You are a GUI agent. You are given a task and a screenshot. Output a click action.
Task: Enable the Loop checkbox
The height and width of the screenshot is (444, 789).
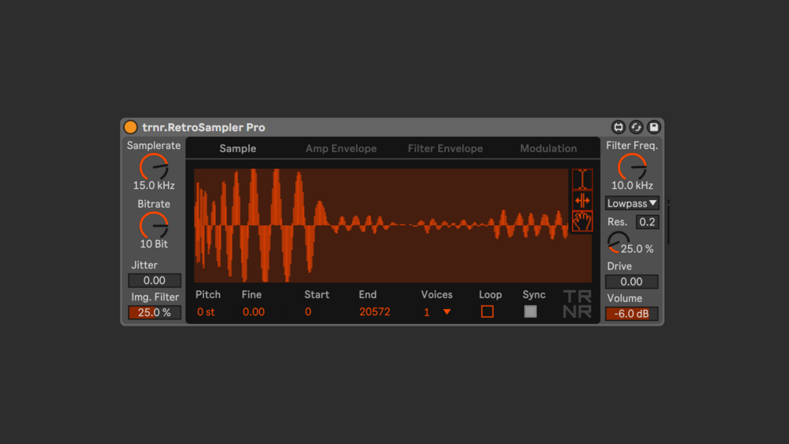(487, 311)
